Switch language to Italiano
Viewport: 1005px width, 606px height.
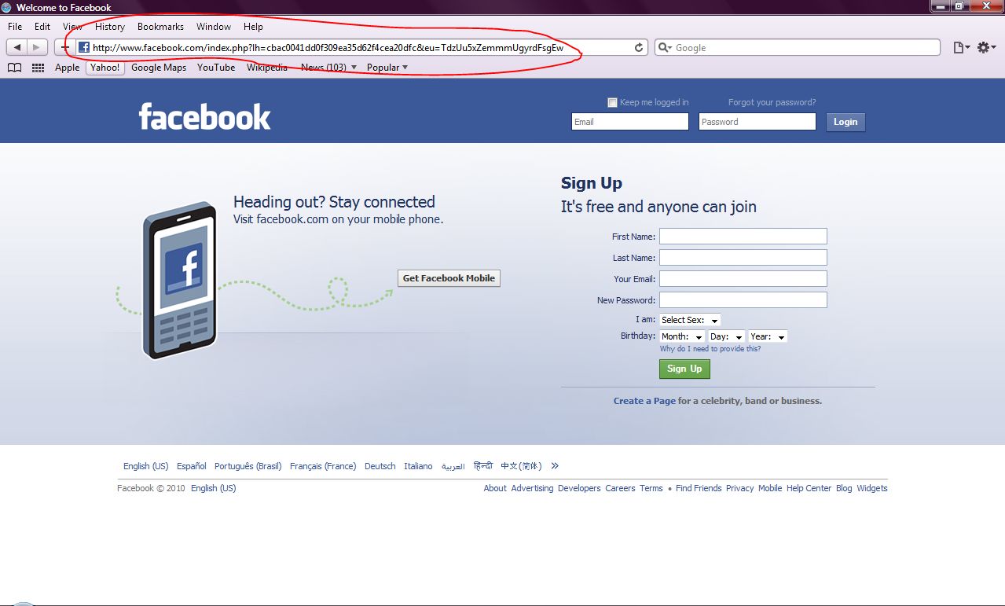(x=418, y=466)
